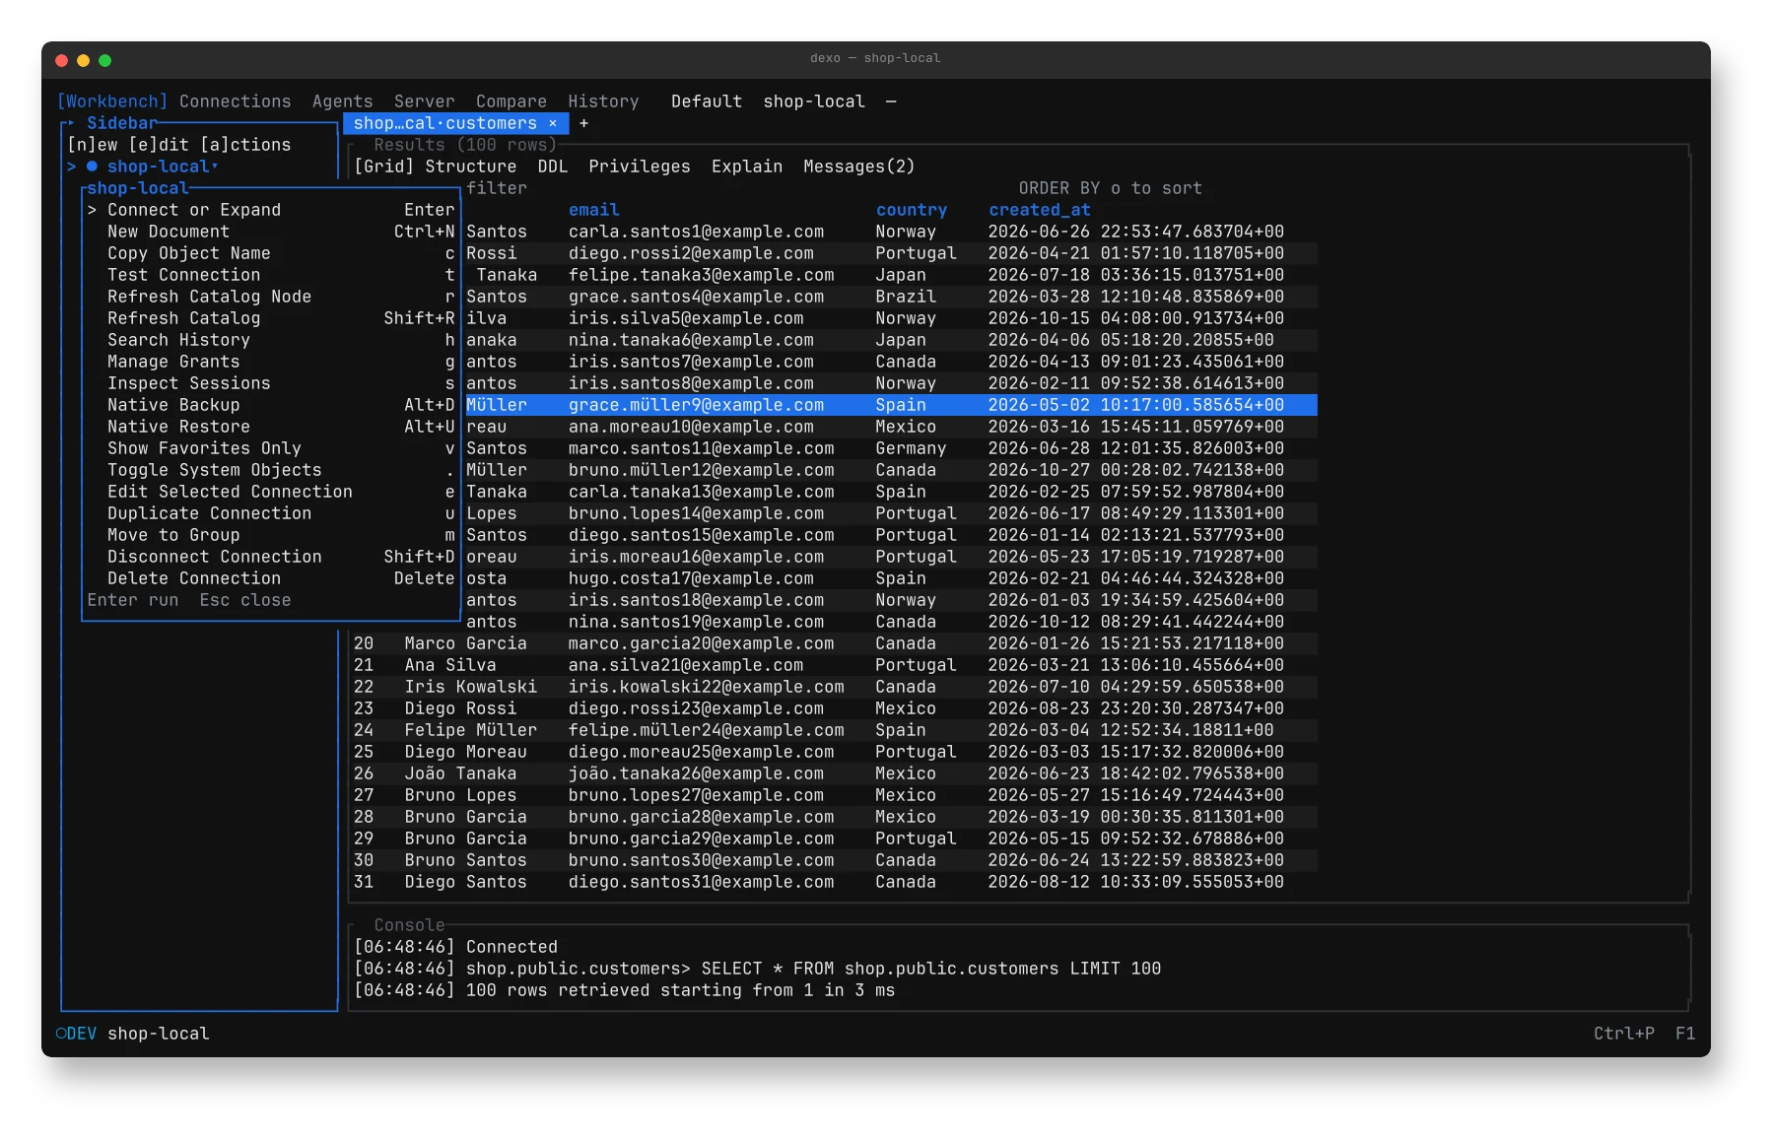Viewport: 1774px width, 1141px height.
Task: Open the Privileges tab
Action: 640,167
